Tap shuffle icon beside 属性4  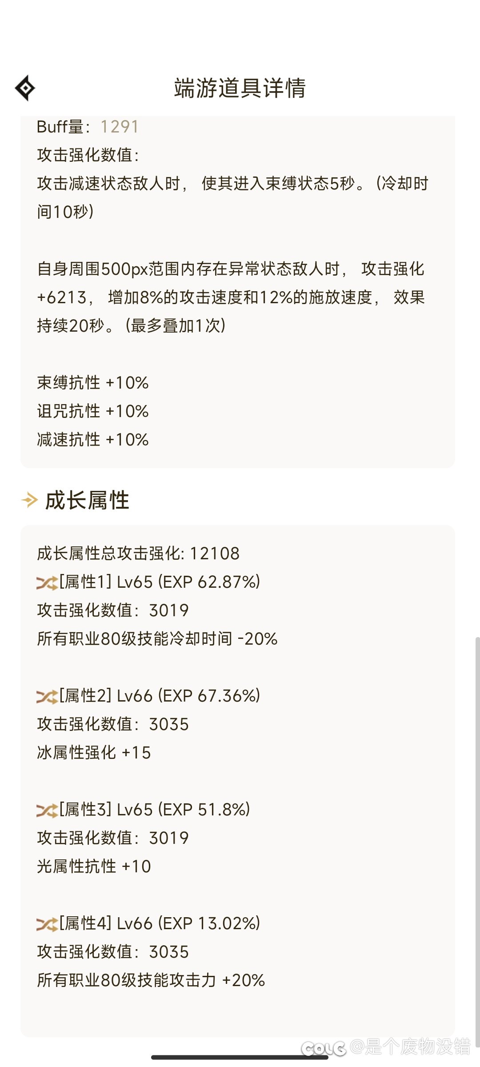tap(47, 924)
